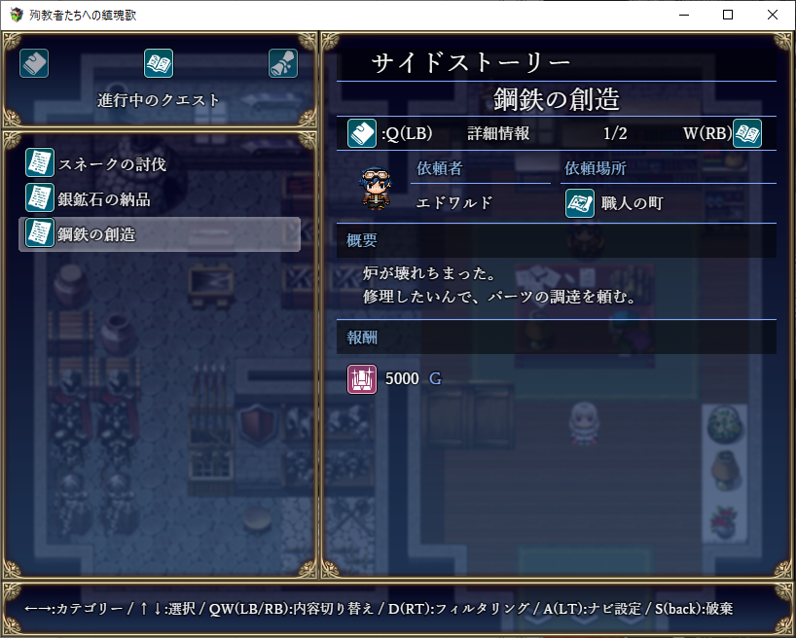Click the 詳細情報 page tab label
Screen dimensions: 796x638
[x=498, y=133]
